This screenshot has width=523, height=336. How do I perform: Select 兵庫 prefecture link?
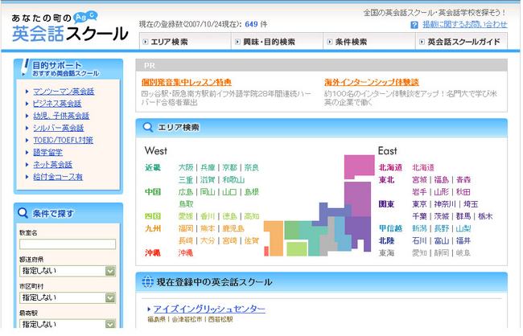pyautogui.click(x=208, y=167)
